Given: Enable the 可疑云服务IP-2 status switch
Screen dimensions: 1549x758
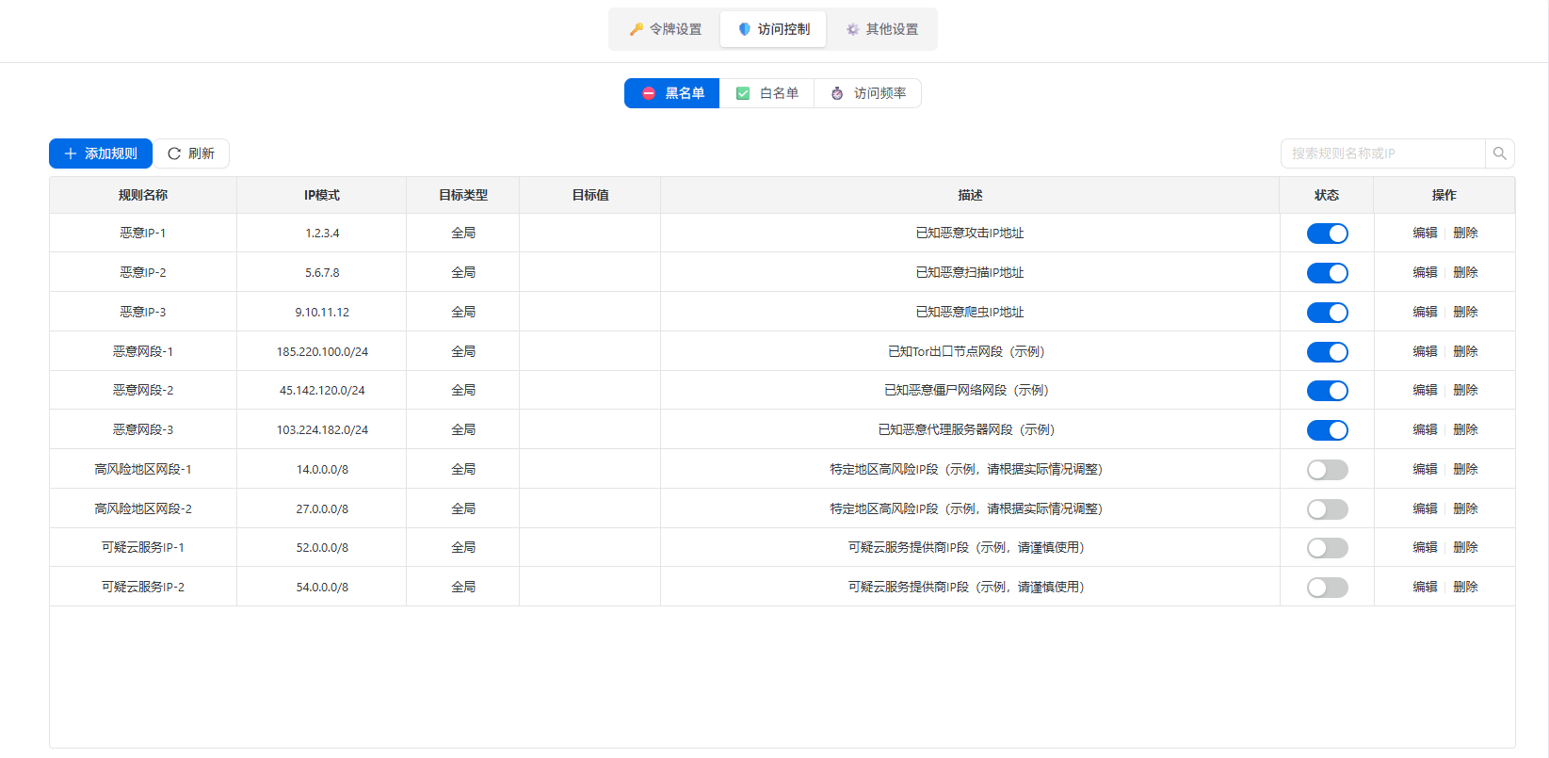Looking at the screenshot, I should tap(1327, 588).
